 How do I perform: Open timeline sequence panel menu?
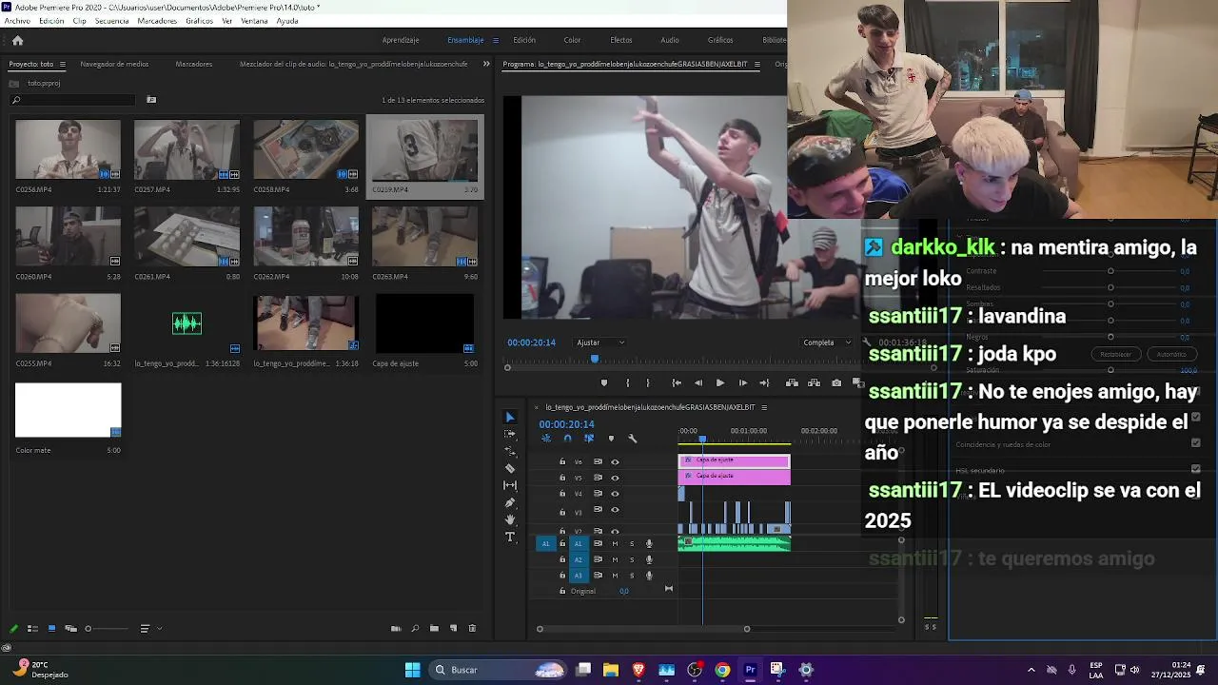[763, 407]
